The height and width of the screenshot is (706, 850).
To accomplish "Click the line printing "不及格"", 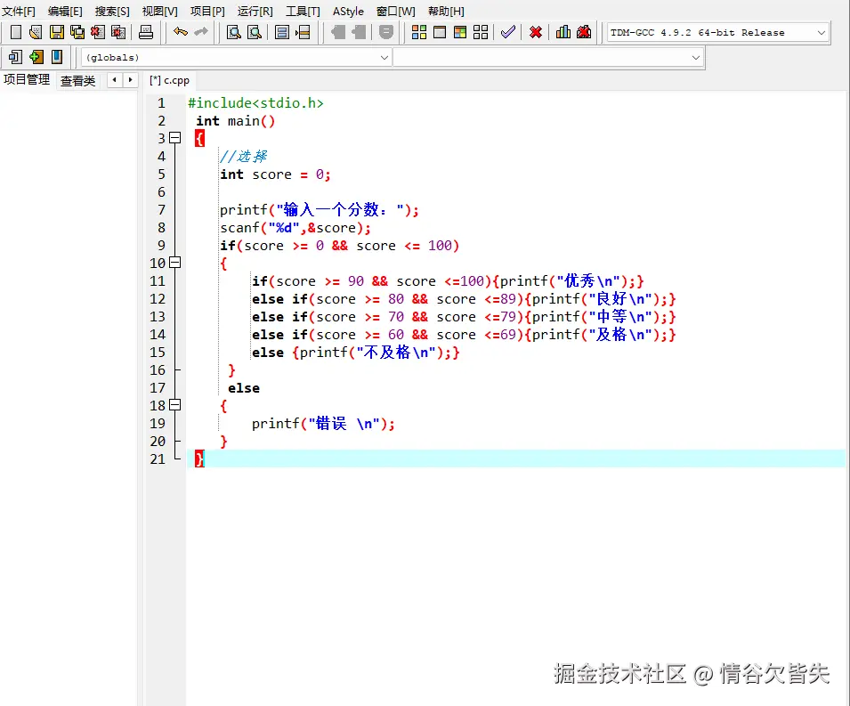I will 356,353.
